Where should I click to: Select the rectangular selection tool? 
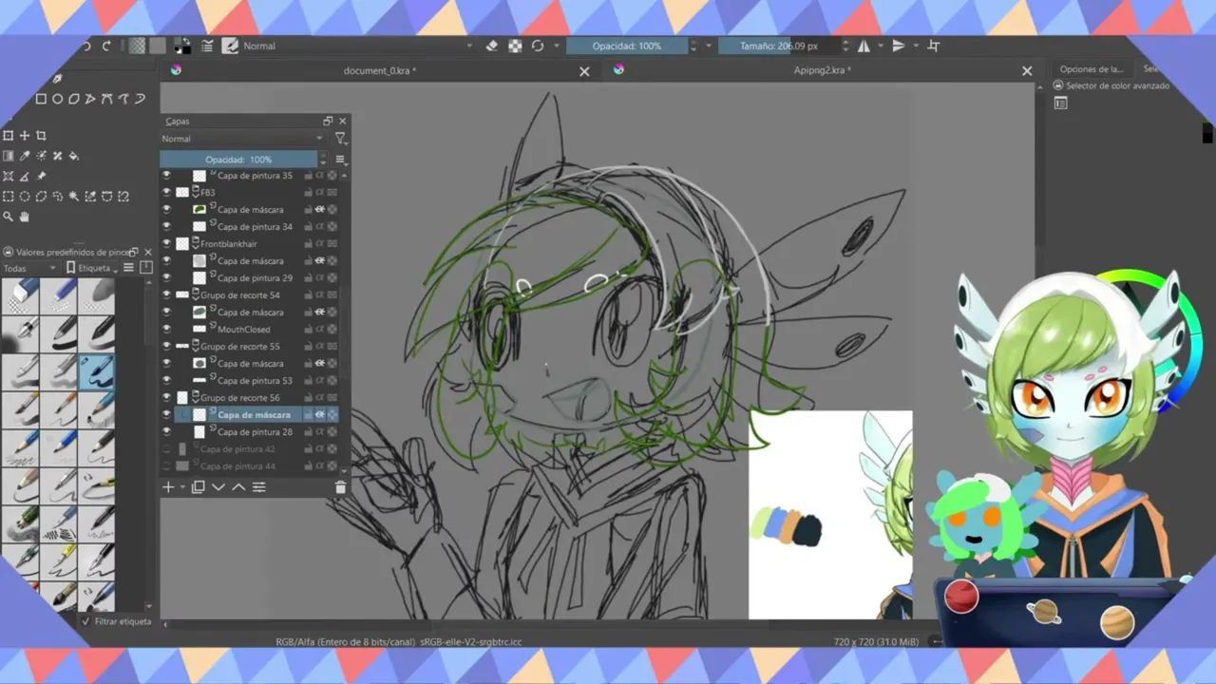[8, 197]
